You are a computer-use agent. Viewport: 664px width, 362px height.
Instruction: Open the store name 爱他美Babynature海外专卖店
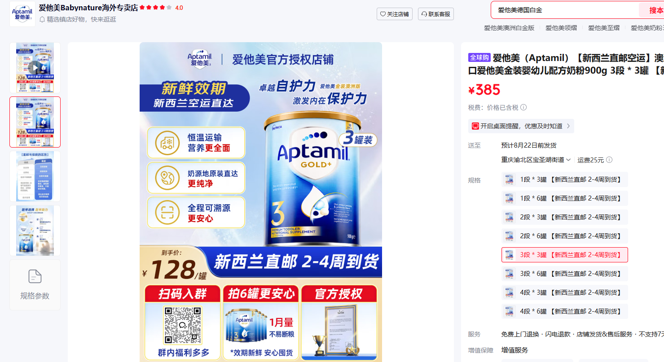88,8
